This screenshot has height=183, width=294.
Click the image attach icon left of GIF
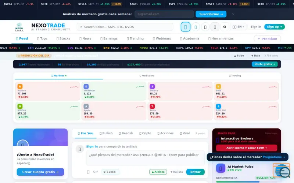[88, 172]
